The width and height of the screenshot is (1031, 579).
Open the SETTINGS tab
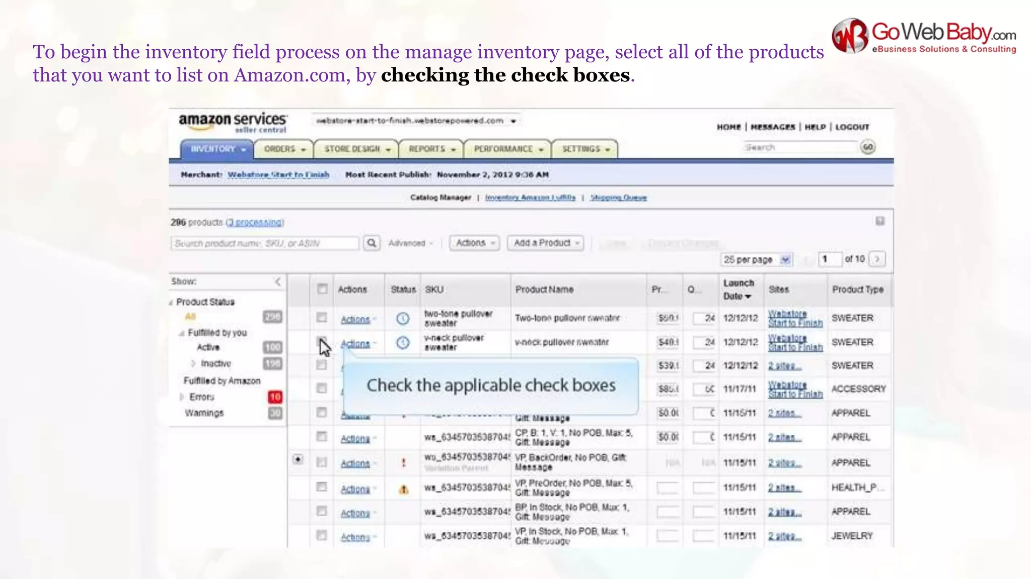pos(585,149)
